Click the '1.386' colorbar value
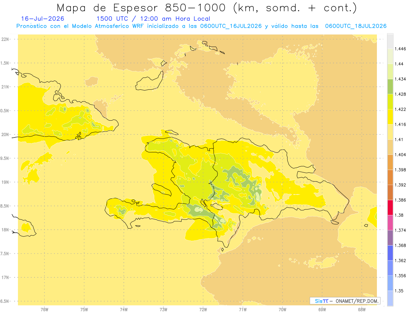The image size is (406, 314). [x=400, y=200]
